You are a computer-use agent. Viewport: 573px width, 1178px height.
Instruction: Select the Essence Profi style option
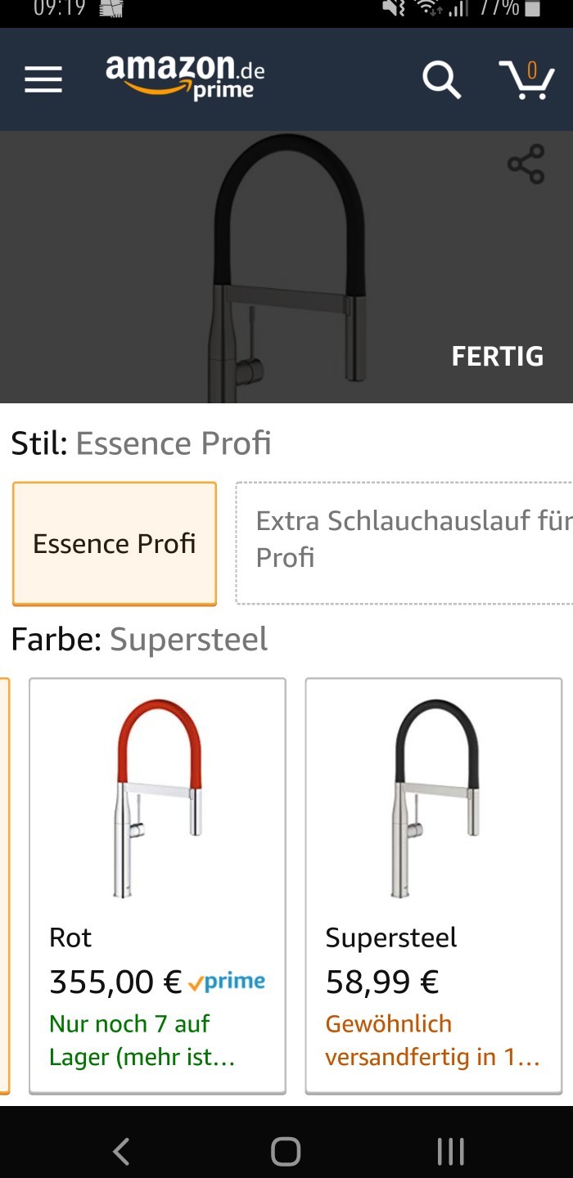pyautogui.click(x=115, y=543)
